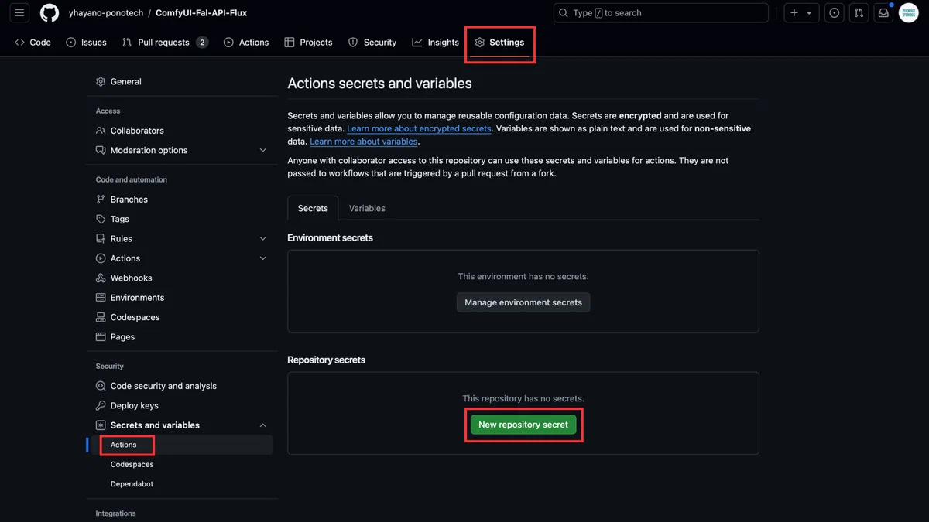Go to the GitHub logo homepage
This screenshot has height=522, width=929.
(x=50, y=13)
